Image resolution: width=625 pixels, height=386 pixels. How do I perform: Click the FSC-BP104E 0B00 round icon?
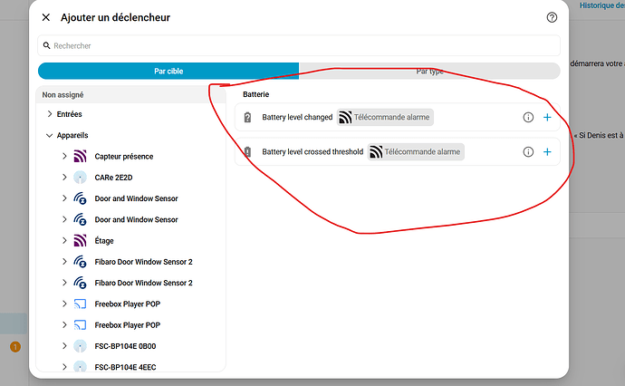pos(80,346)
